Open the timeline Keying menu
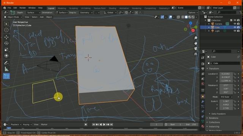Screen dimensions: 243x136 pos(27,125)
